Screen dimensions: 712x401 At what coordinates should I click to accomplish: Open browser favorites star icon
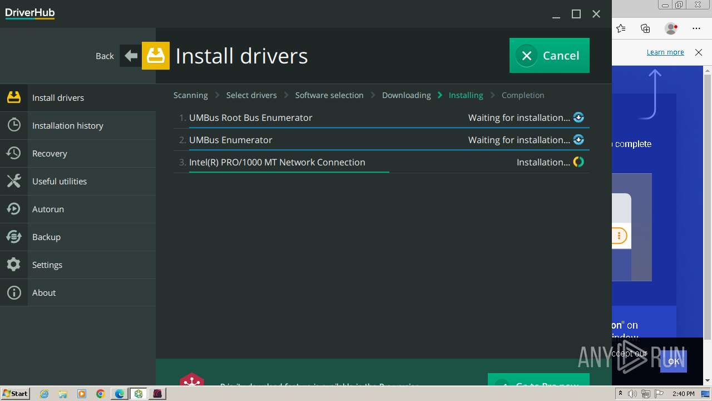(621, 28)
